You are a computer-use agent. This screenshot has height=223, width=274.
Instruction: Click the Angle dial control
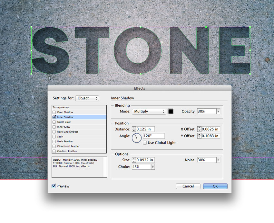click(x=136, y=138)
